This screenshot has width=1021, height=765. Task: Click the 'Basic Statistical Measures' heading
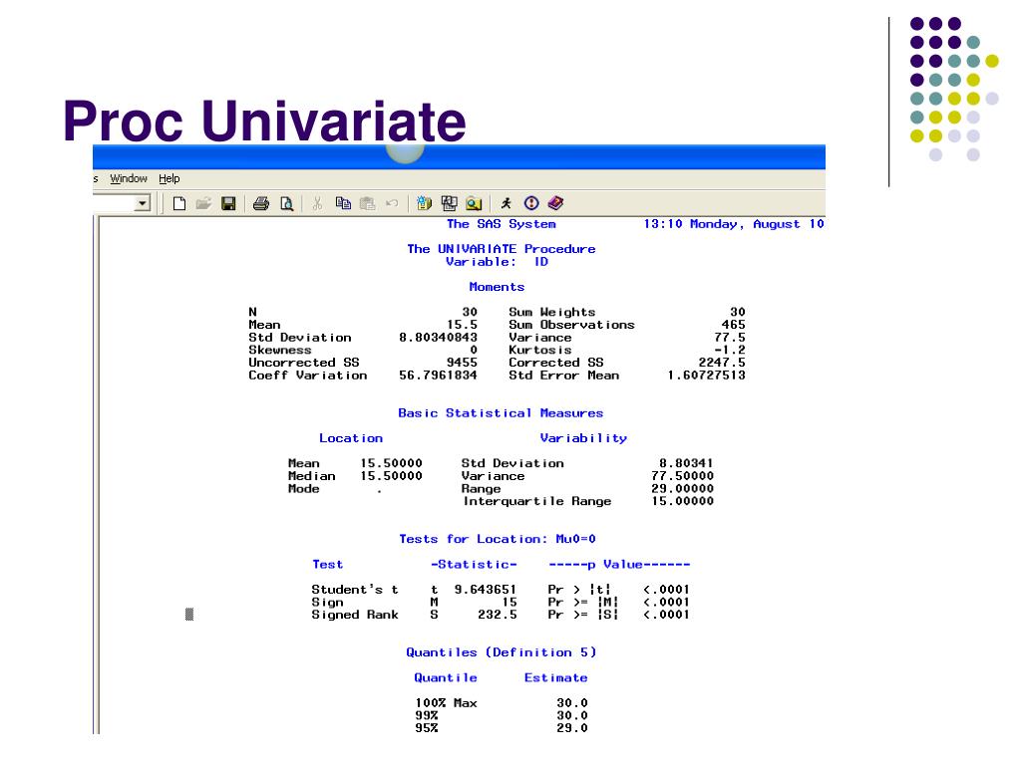(501, 413)
